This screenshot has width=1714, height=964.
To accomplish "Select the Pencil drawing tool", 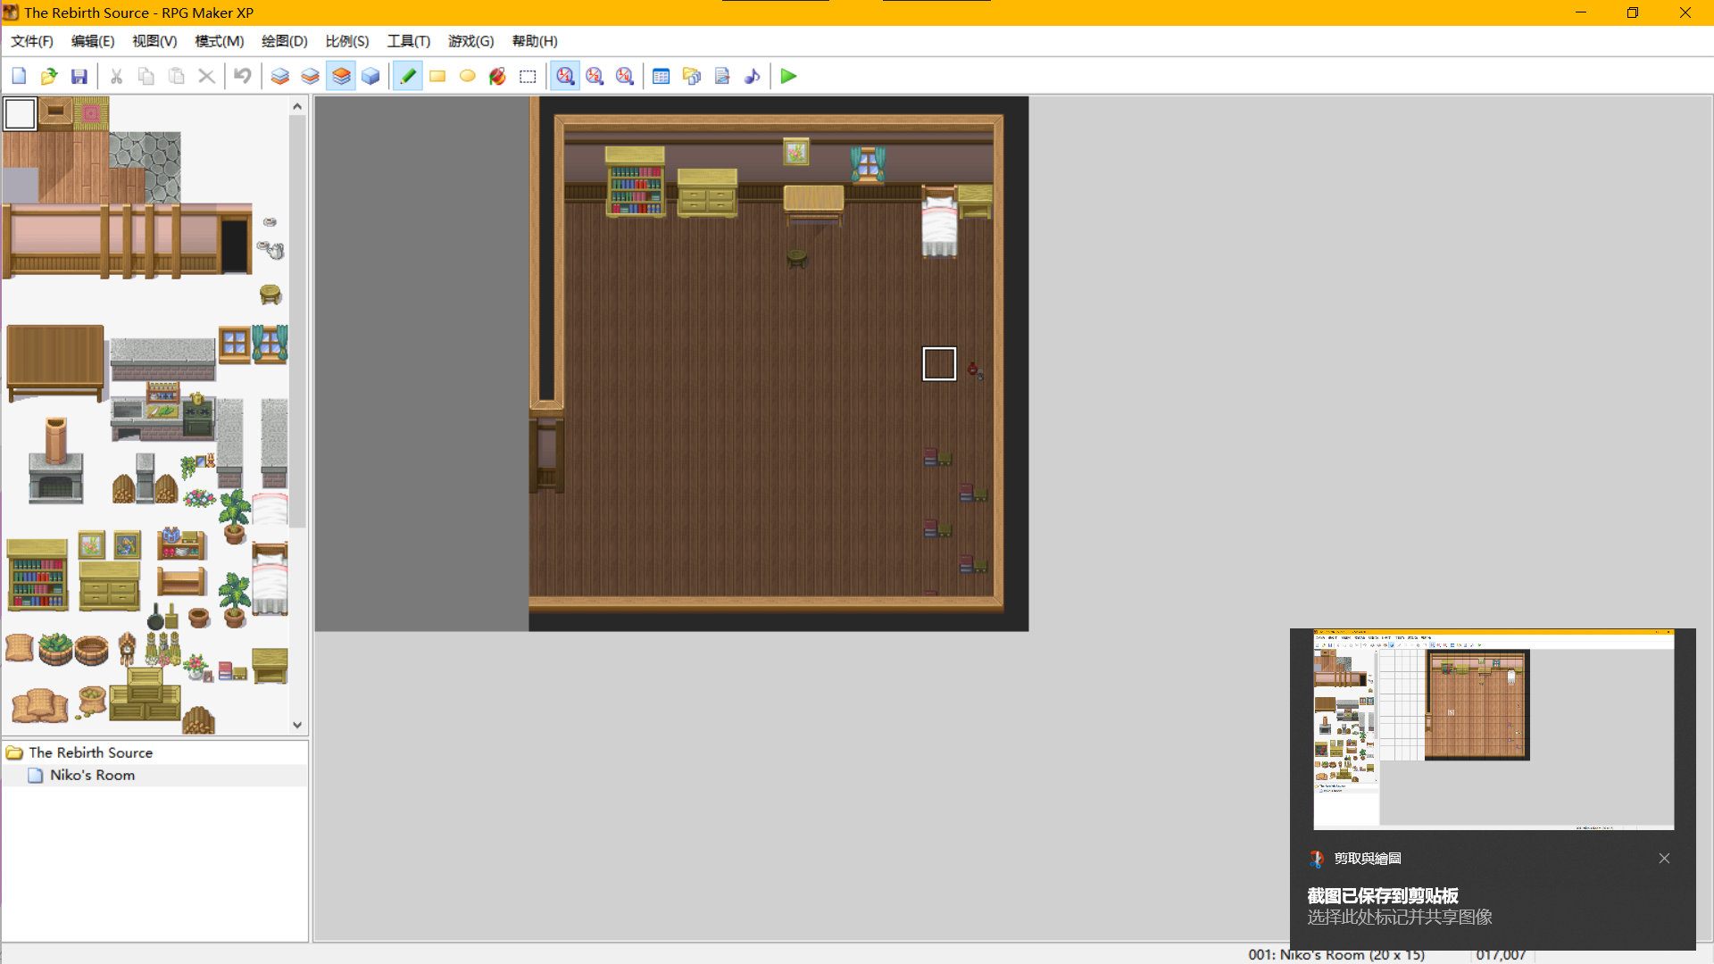I will (x=408, y=76).
